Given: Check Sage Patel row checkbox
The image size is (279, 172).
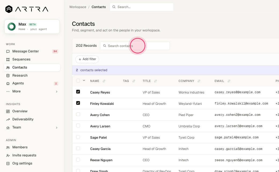Looking at the screenshot, I should coord(78,137).
